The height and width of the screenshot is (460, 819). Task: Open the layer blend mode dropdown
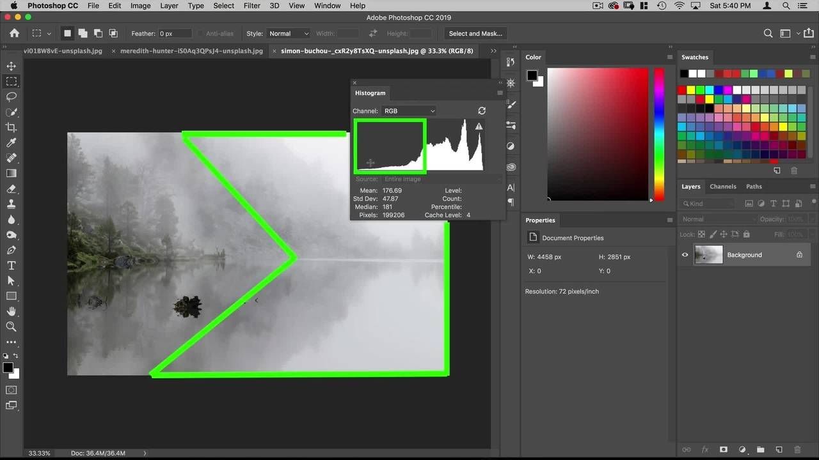pos(718,219)
